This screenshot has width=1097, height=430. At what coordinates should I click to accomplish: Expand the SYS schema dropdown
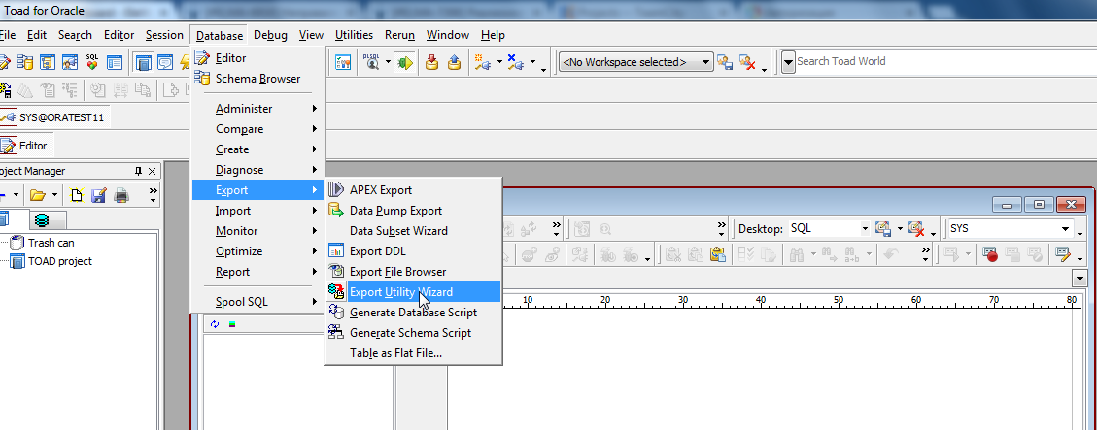[1079, 229]
